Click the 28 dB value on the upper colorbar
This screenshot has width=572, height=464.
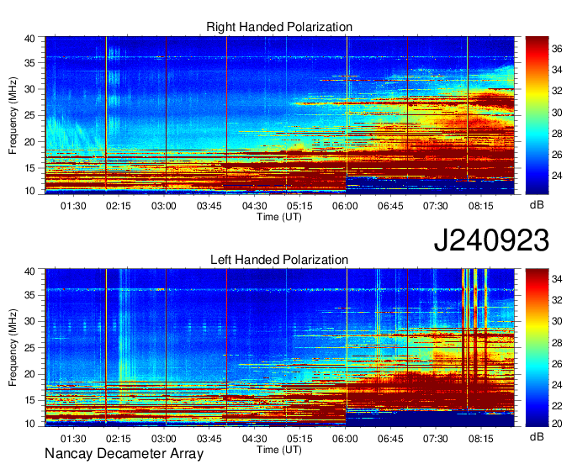pyautogui.click(x=557, y=134)
